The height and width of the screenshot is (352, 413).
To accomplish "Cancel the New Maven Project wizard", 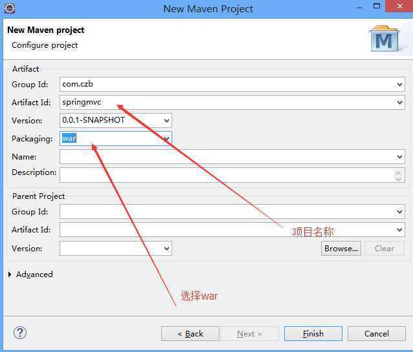I will 377,334.
